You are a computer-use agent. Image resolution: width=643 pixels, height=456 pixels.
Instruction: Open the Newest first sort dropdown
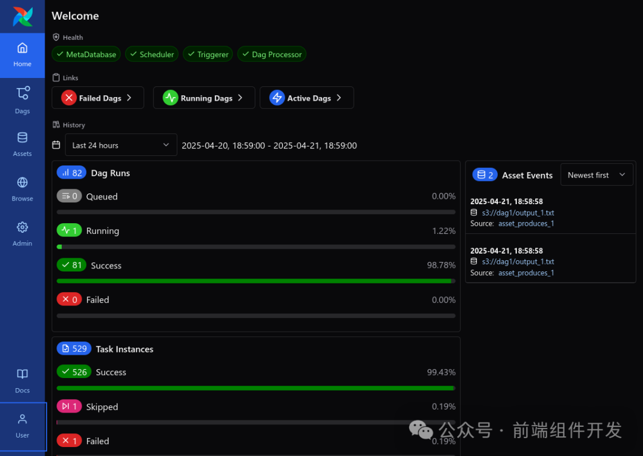[x=597, y=174]
